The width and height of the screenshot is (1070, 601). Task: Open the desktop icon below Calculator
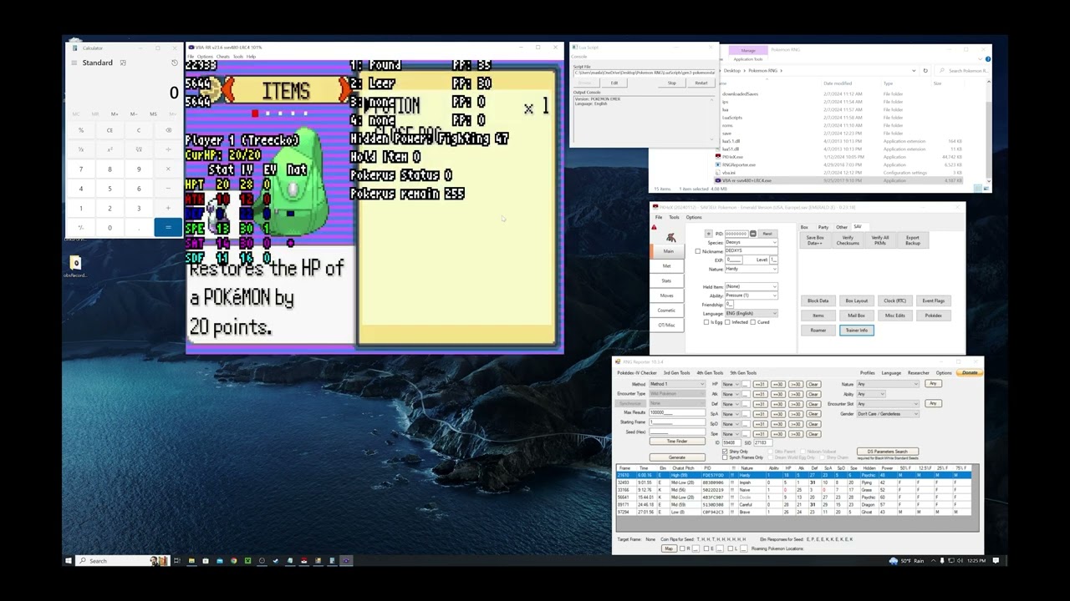(x=75, y=266)
